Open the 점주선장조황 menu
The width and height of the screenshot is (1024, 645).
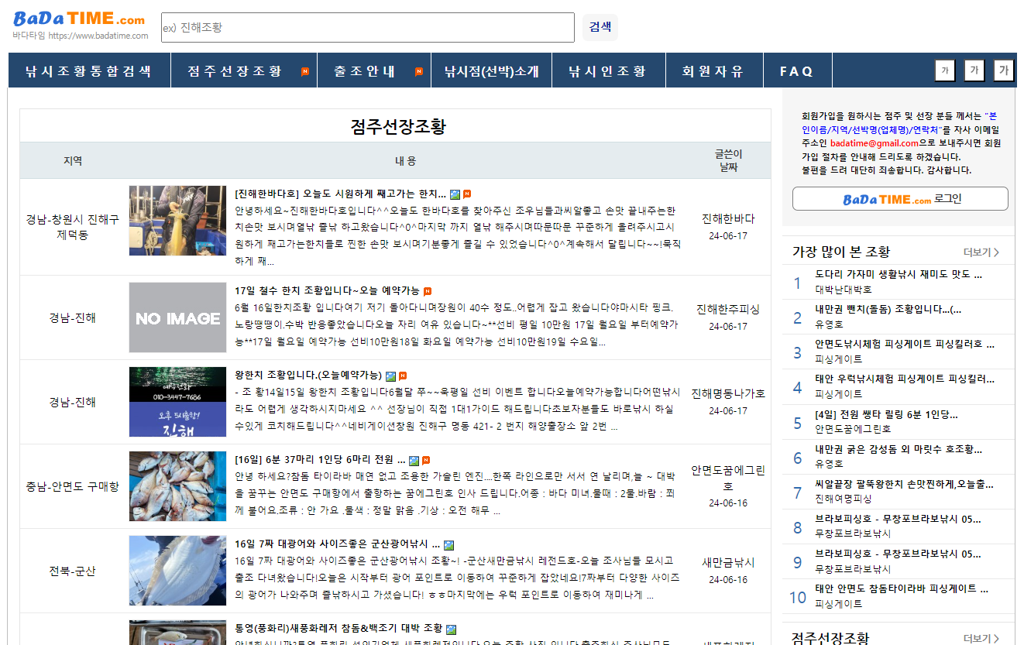click(x=235, y=71)
